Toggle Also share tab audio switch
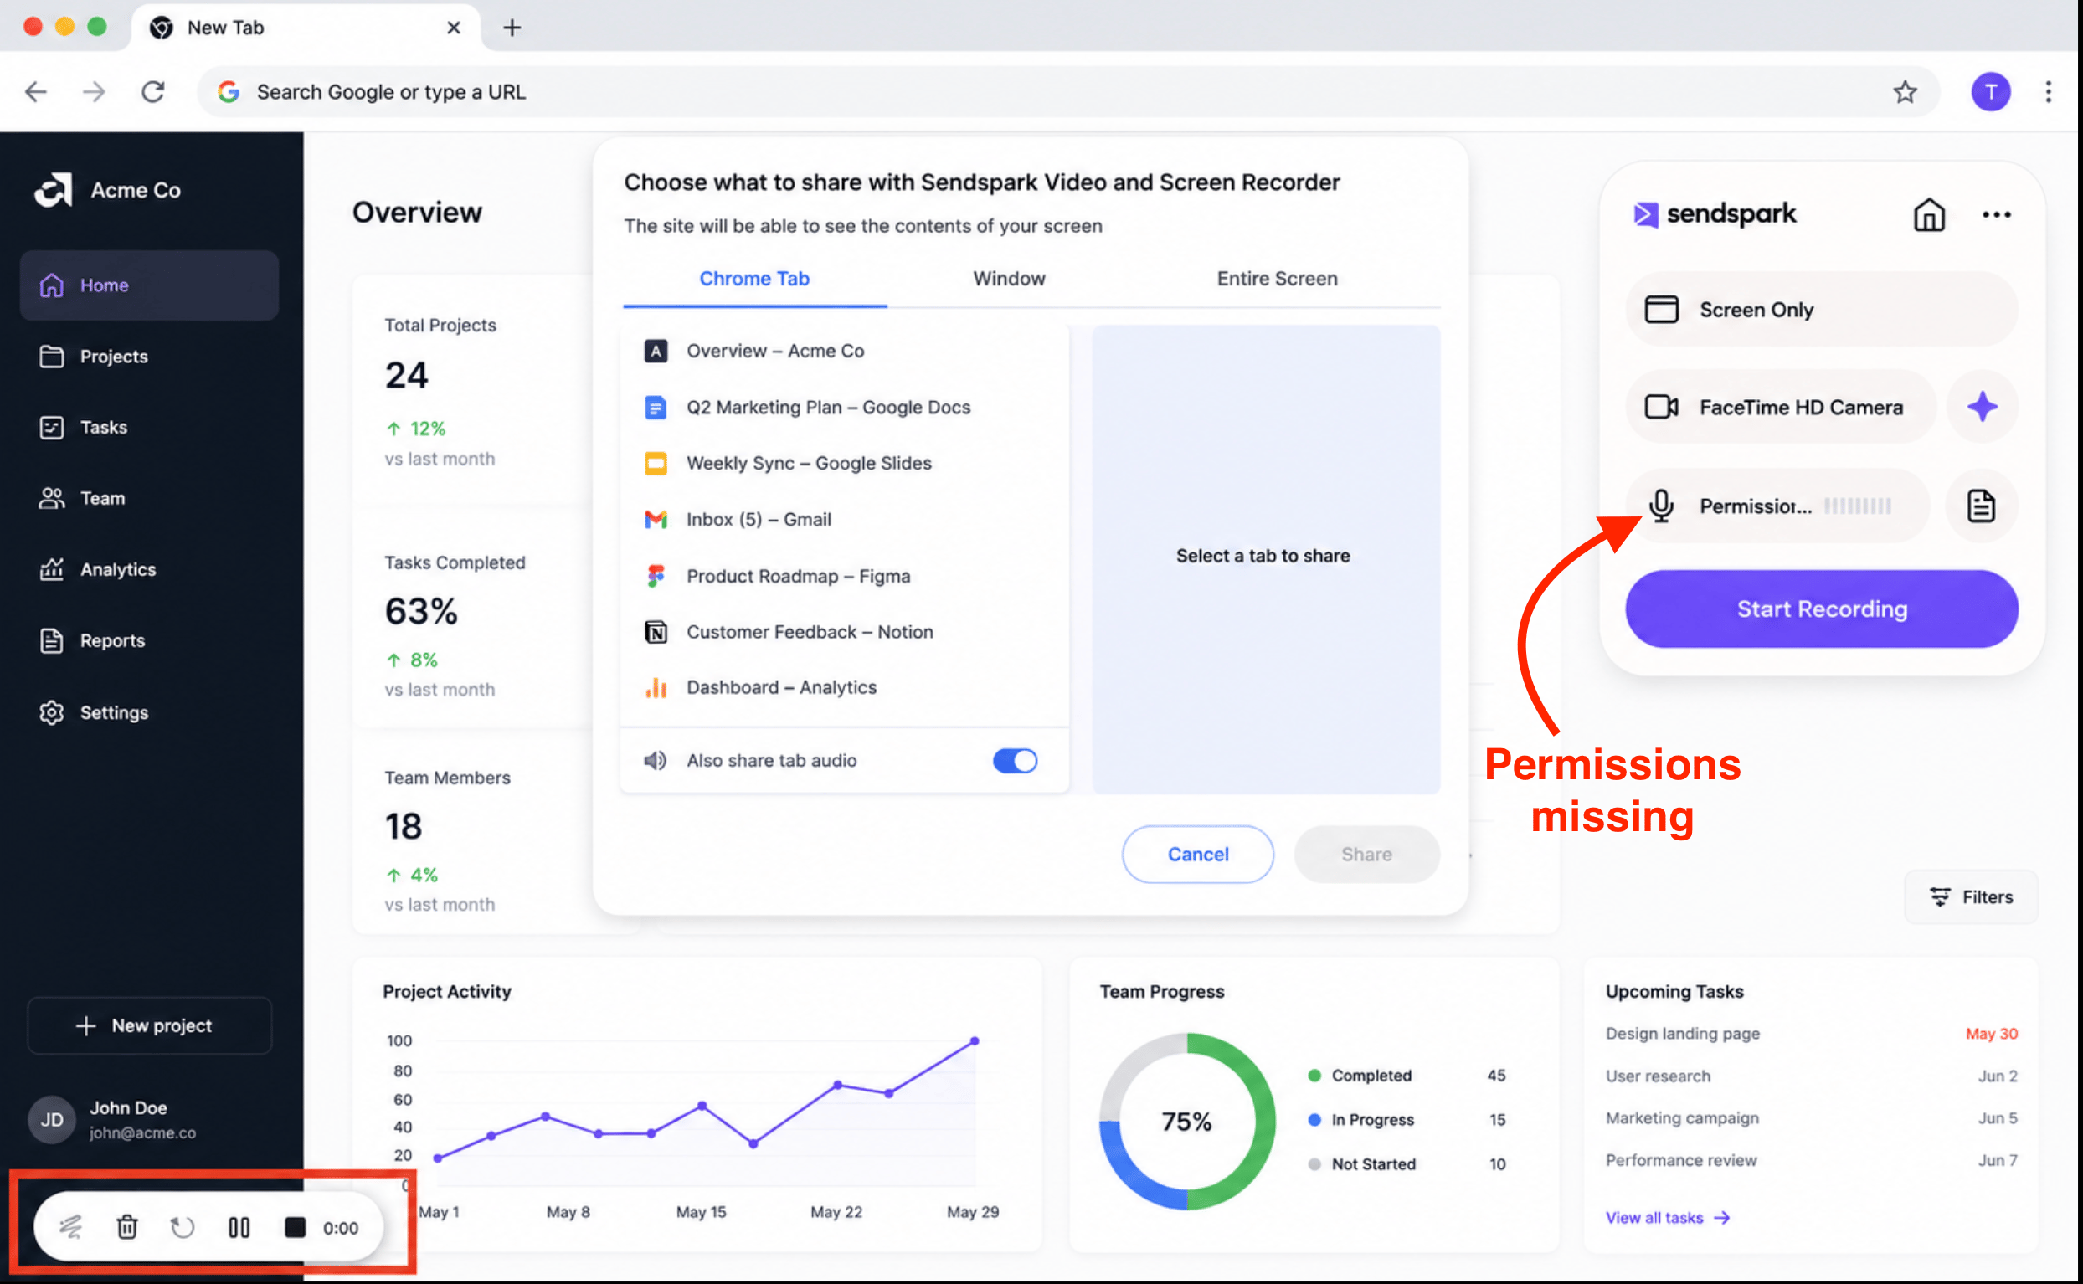The image size is (2083, 1284). coord(1015,760)
